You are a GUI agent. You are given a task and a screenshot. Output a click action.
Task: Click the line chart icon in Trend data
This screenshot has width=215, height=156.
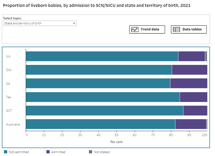tap(135, 29)
